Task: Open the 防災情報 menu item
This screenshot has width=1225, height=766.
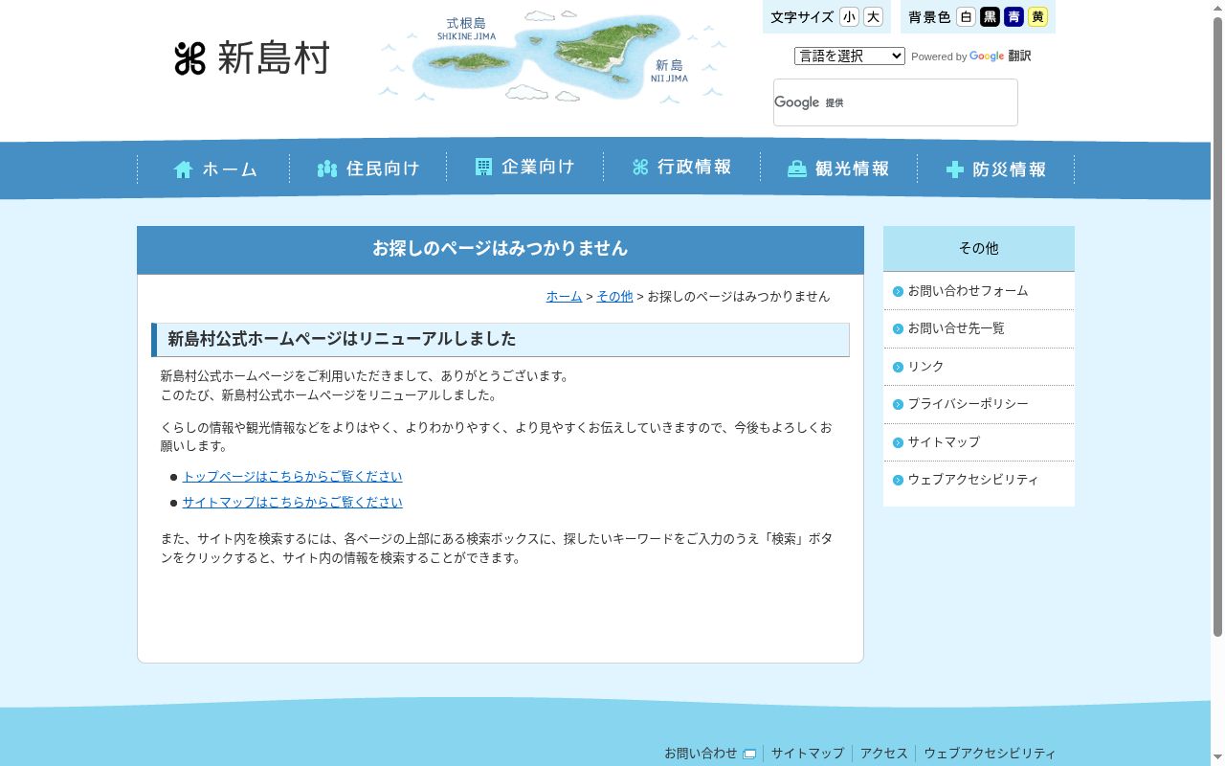Action: pyautogui.click(x=996, y=169)
